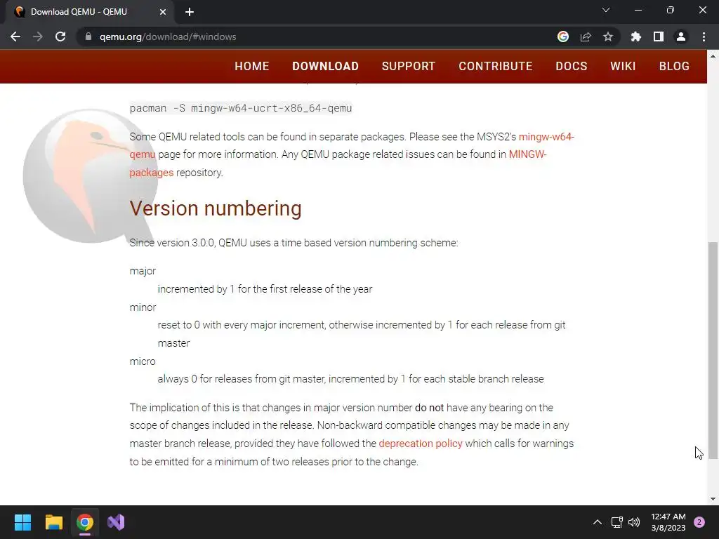
Task: Open the DOCS nav item
Action: point(572,66)
